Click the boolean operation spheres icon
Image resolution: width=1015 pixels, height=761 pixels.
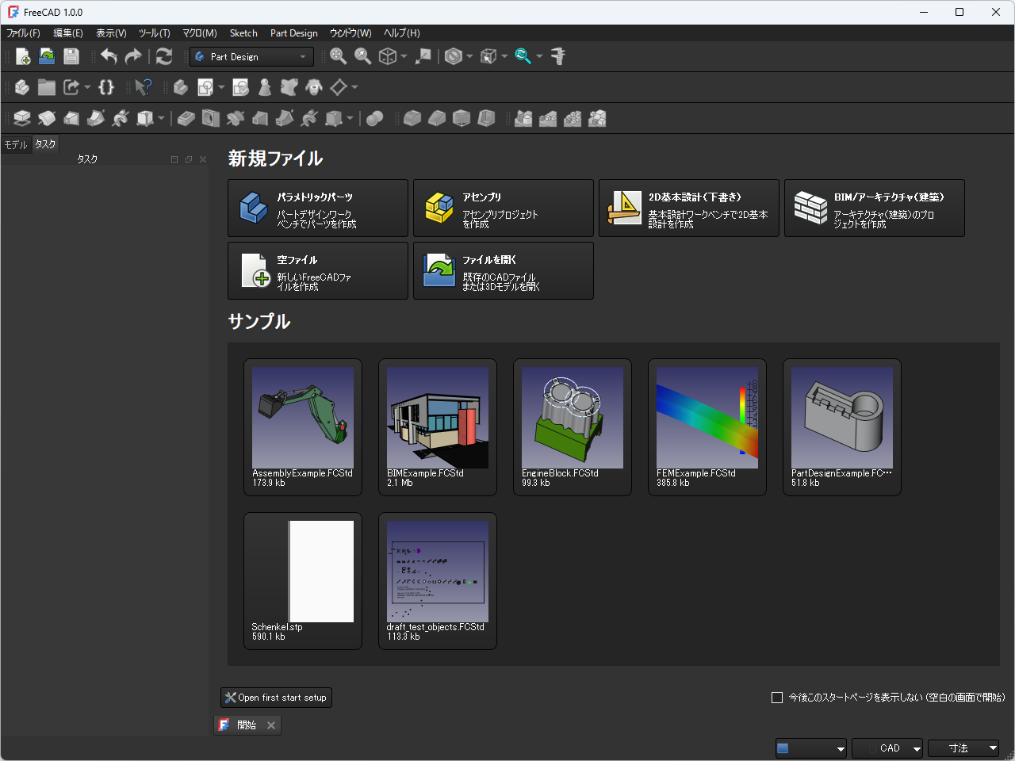(375, 119)
